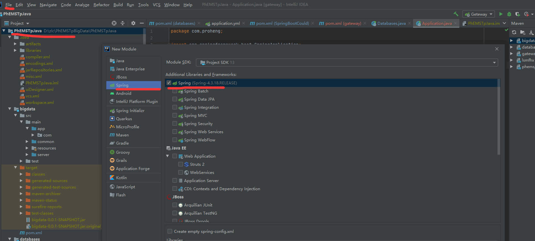The image size is (535, 241).
Task: Uncheck the Spring framework checkbox
Action: pos(169,83)
